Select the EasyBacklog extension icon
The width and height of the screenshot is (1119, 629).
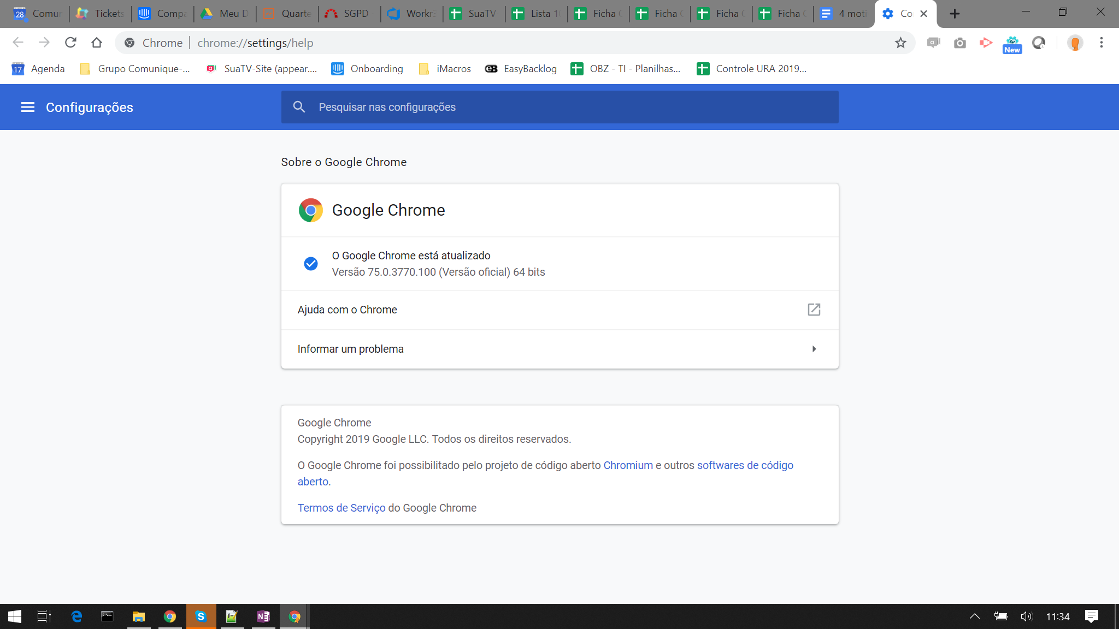(490, 68)
